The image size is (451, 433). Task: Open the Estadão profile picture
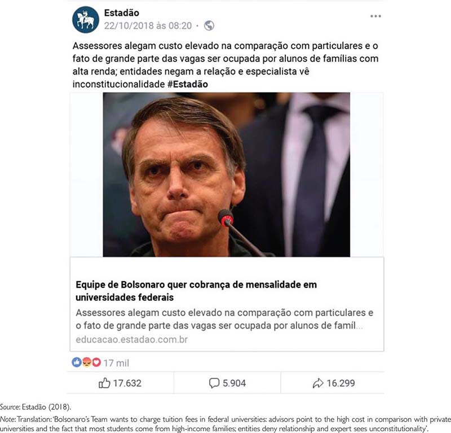click(x=86, y=20)
